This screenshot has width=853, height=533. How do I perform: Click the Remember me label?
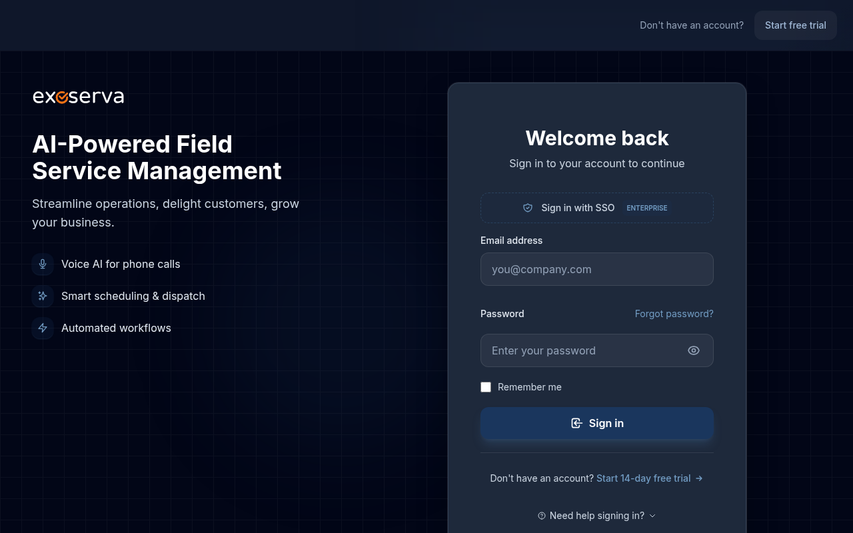point(529,387)
